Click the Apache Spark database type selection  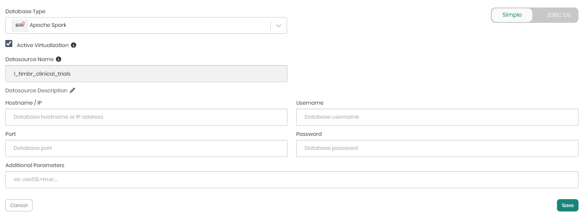(x=146, y=25)
